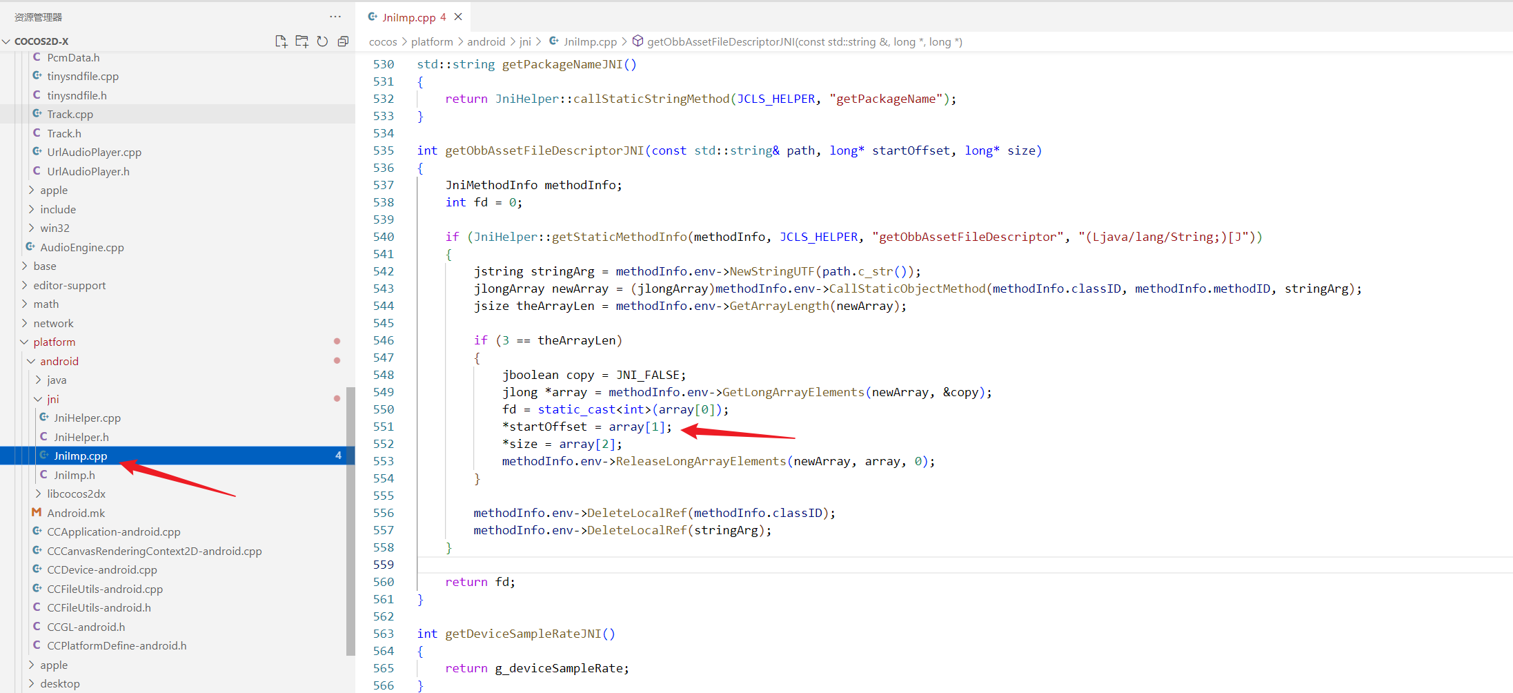Viewport: 1513px width, 693px height.
Task: Refresh the explorer file tree
Action: tap(322, 41)
